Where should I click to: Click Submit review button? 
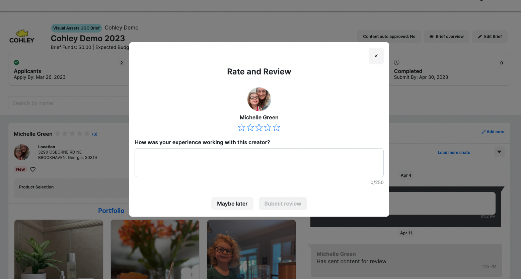click(283, 204)
